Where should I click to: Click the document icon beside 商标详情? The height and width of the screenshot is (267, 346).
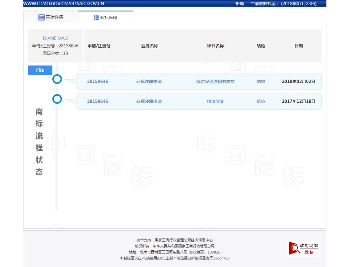(41, 17)
